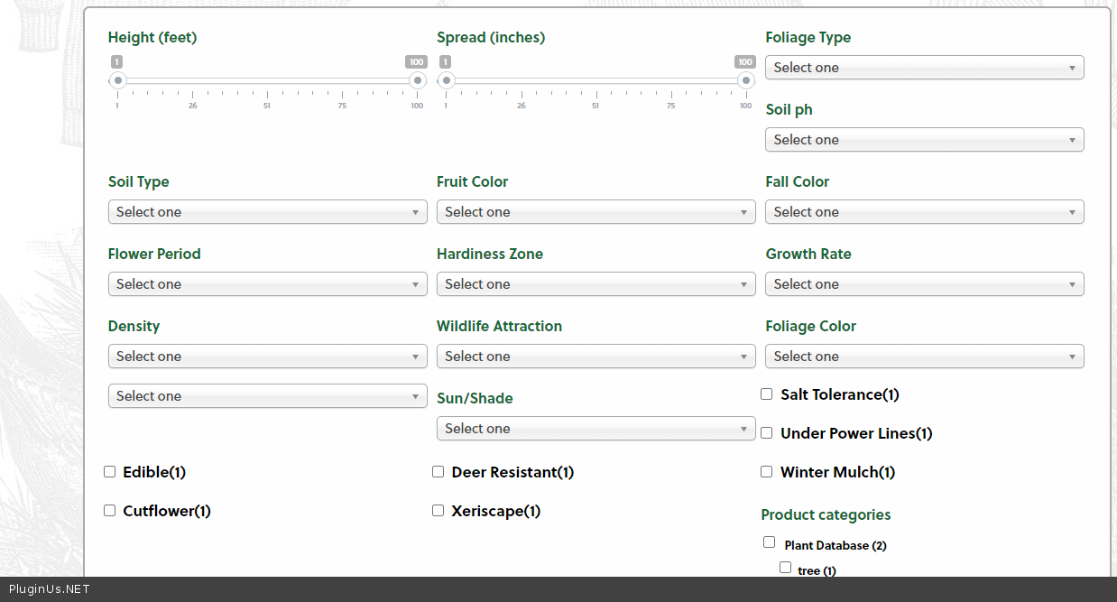
Task: Click the Height slider minimum handle
Action: [117, 81]
